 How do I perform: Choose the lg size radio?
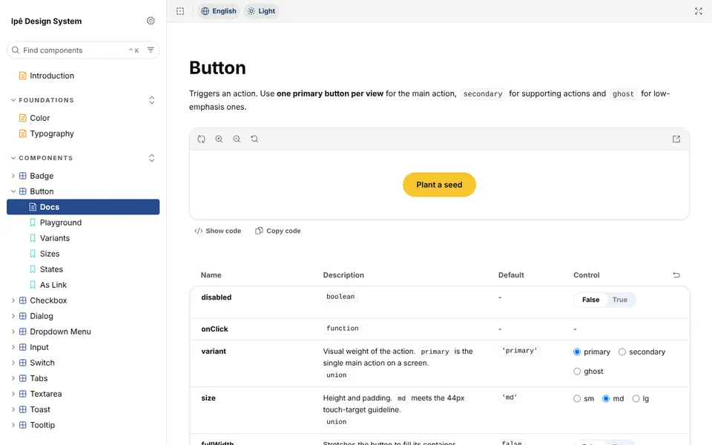(x=636, y=399)
